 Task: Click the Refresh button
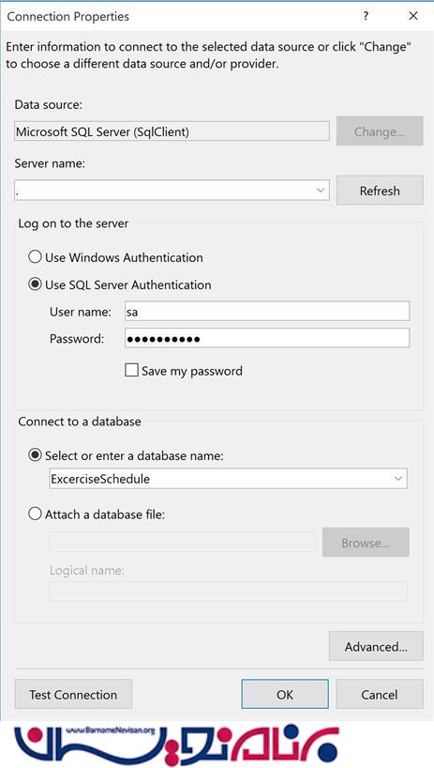[380, 190]
